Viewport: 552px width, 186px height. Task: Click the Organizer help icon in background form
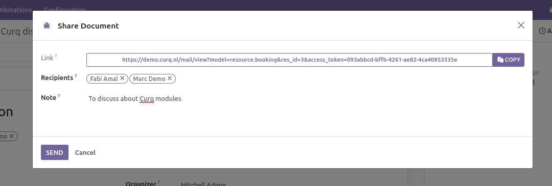(x=159, y=182)
